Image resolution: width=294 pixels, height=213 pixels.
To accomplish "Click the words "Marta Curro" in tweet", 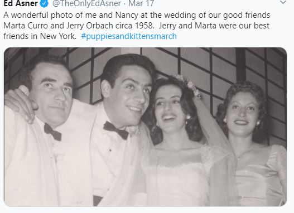I will point(26,26).
